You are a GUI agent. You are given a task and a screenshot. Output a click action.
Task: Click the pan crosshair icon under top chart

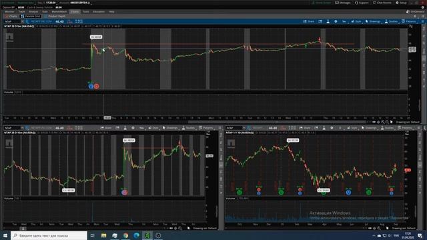click(x=378, y=122)
